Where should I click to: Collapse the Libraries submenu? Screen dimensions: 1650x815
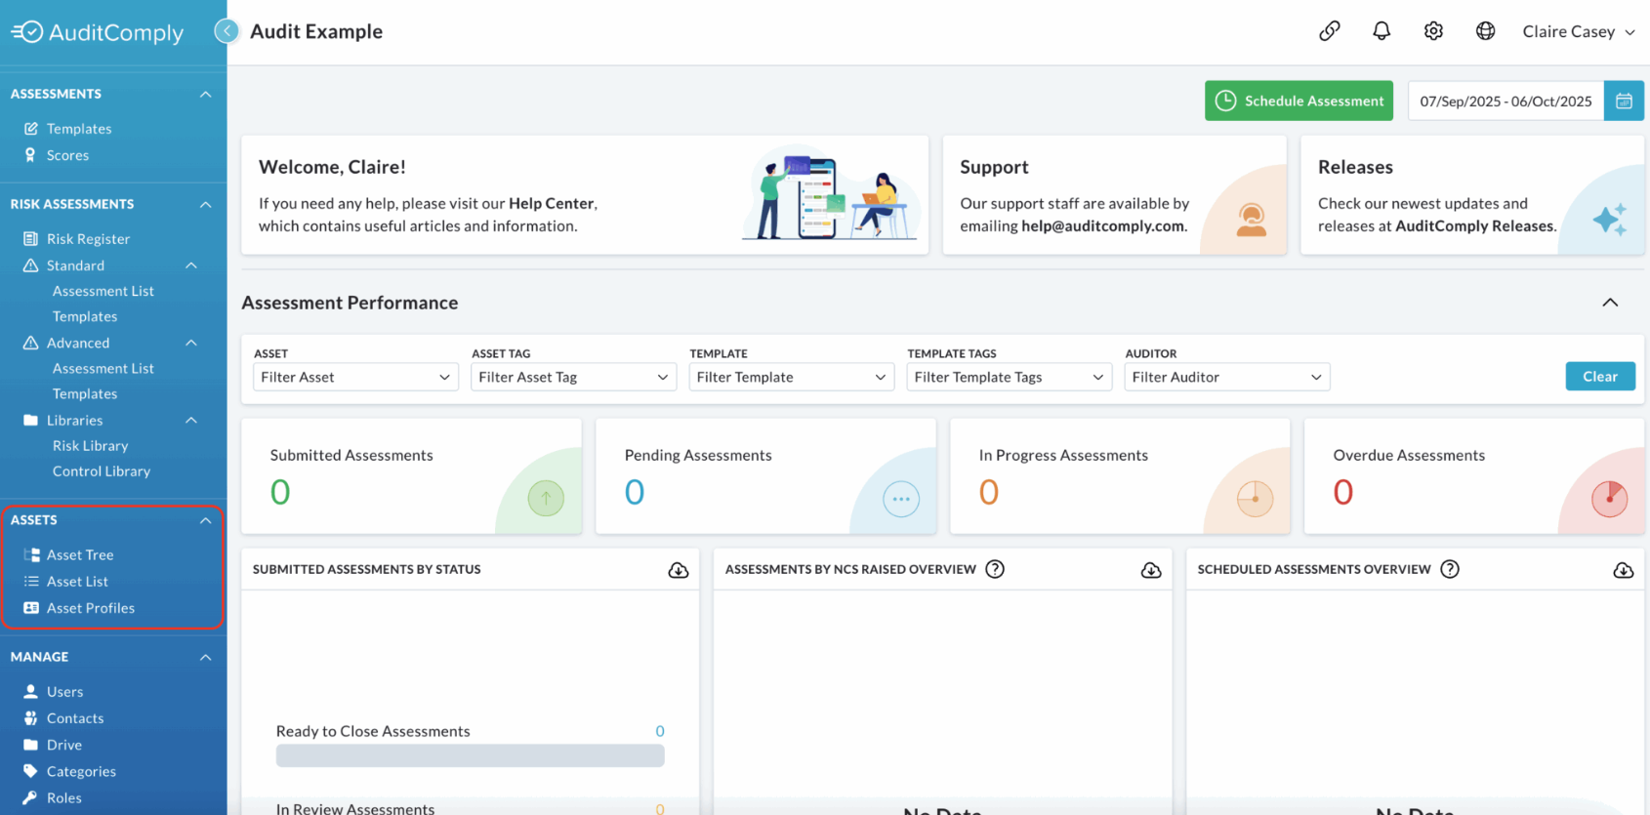[x=191, y=420]
